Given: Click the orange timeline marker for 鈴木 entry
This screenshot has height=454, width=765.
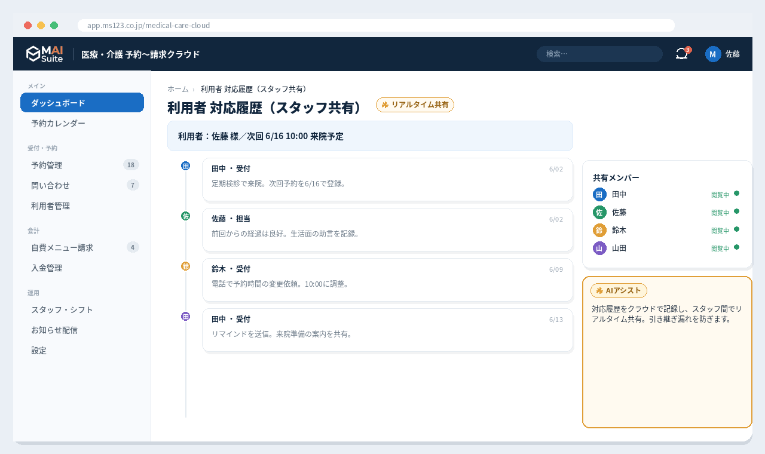Looking at the screenshot, I should [185, 266].
